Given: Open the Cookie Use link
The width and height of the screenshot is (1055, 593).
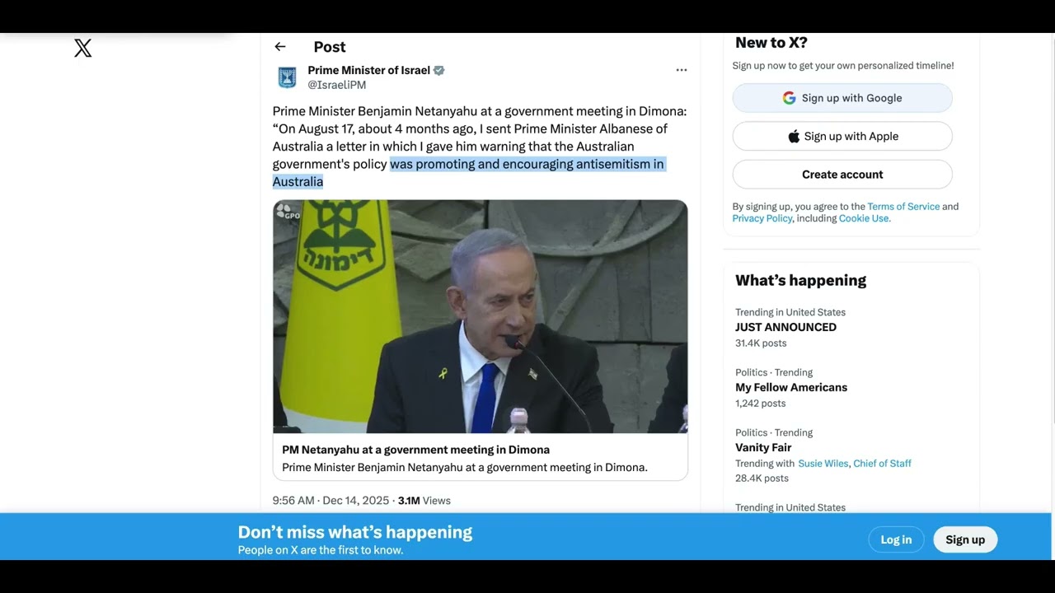Looking at the screenshot, I should [865, 218].
